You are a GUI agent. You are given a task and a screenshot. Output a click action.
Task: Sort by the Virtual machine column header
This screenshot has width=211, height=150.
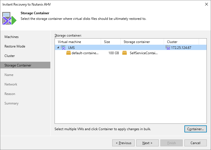coord(78,42)
